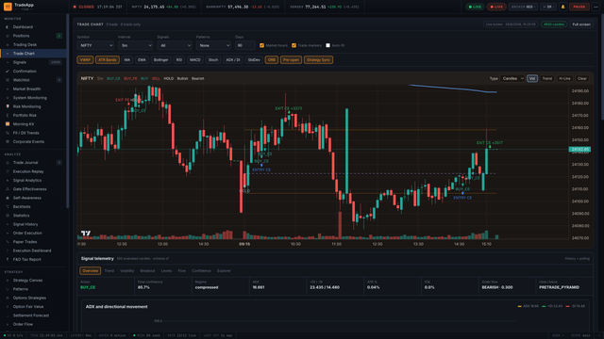Image resolution: width=604 pixels, height=339 pixels.
Task: Enable the MACD indicator
Action: [x=195, y=60]
